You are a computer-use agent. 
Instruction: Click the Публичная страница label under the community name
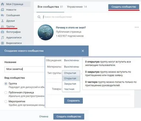(x=69, y=32)
